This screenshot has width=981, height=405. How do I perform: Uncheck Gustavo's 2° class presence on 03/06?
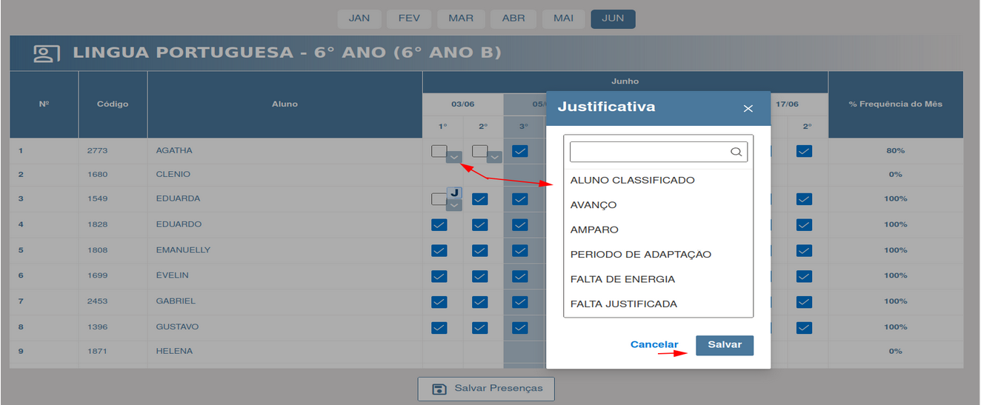pos(479,327)
